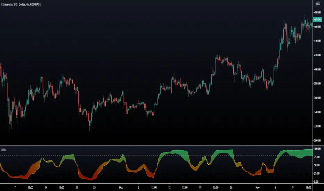Select the 26 date marker on time axis
324x191 pixels.
tap(231, 187)
